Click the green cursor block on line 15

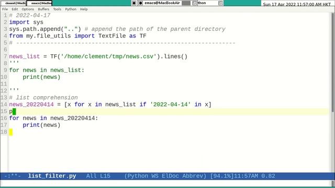(14, 111)
